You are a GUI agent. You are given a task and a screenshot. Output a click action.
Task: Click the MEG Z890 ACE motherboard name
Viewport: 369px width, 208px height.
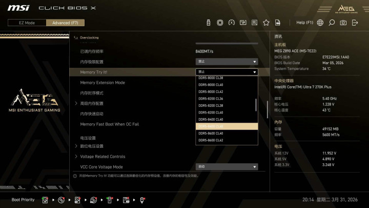(x=295, y=51)
